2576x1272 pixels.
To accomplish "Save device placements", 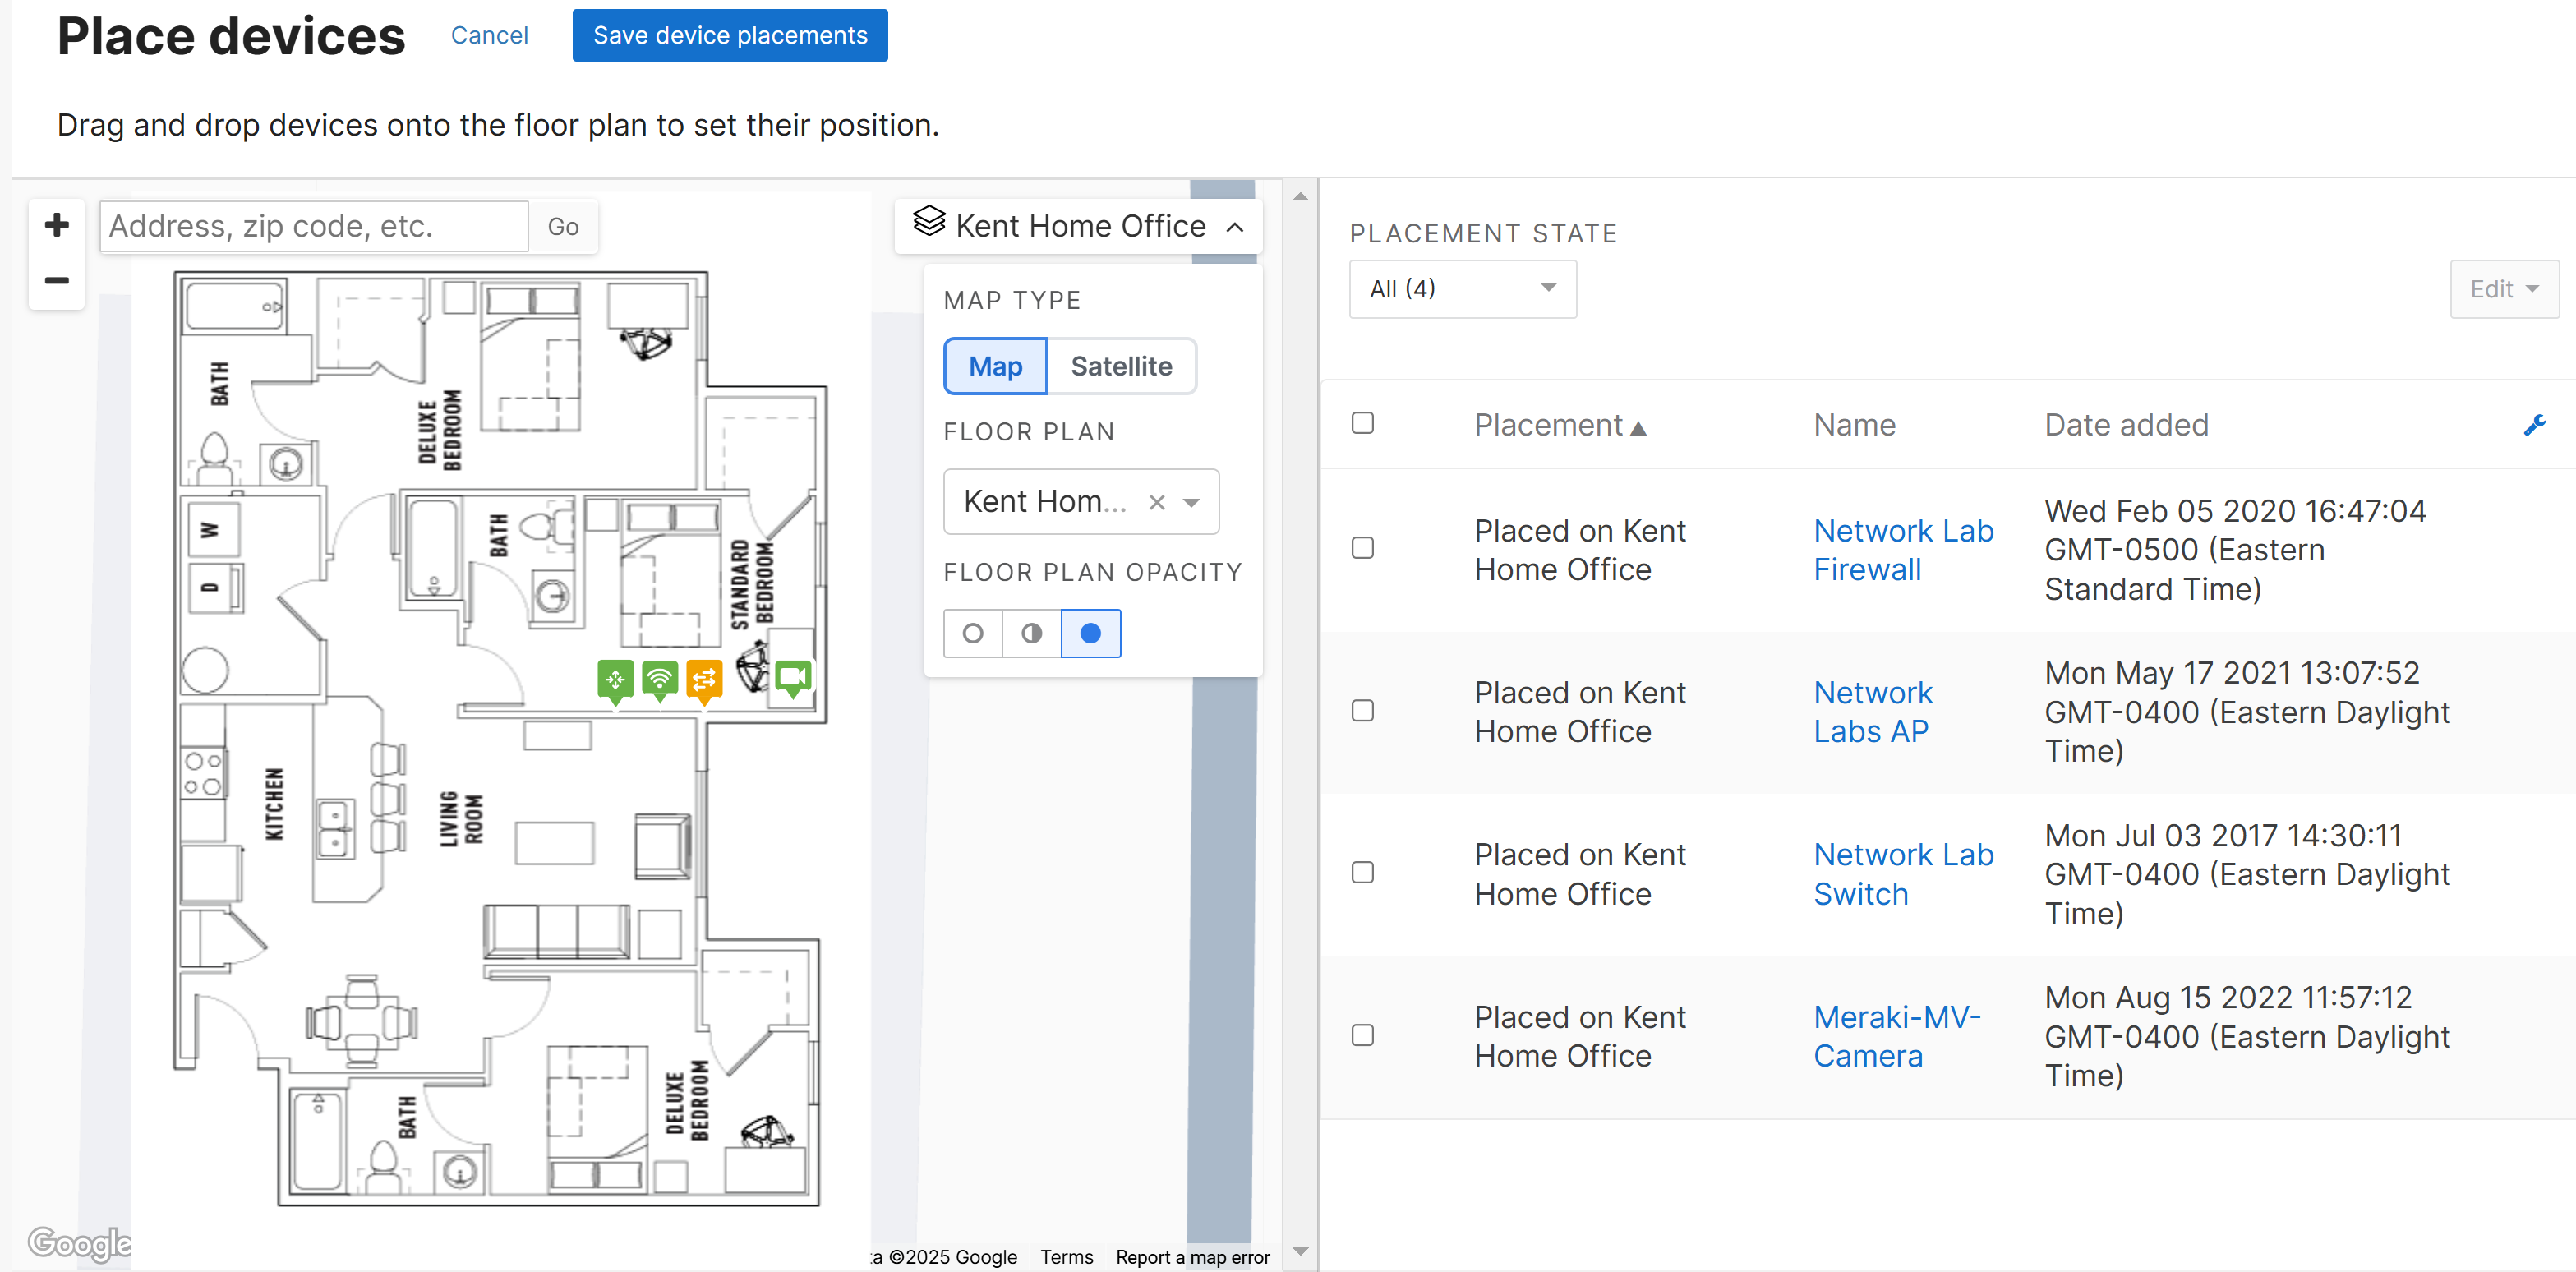I will pos(730,35).
